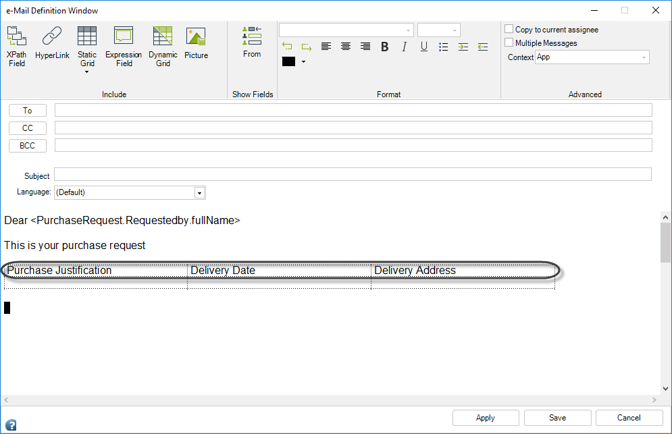Close the e-Mail Definition Window
672x434 pixels.
(656, 10)
